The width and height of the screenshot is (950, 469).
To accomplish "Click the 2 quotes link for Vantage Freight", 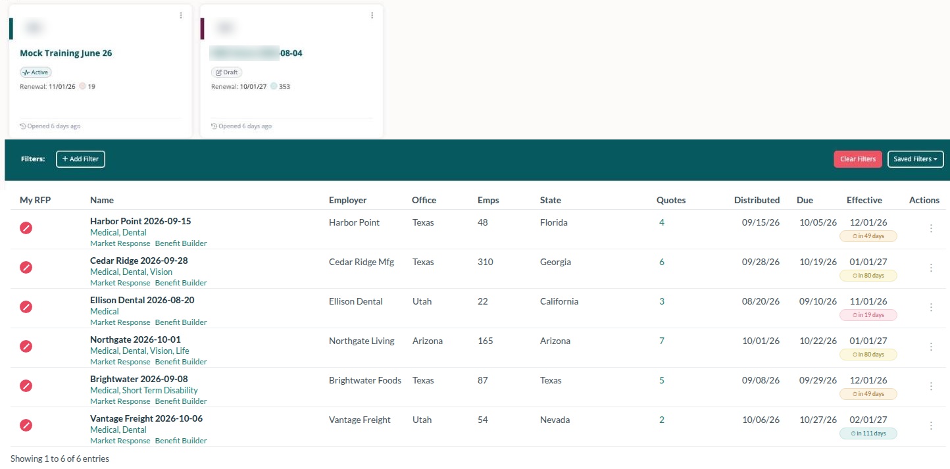I will tap(662, 420).
